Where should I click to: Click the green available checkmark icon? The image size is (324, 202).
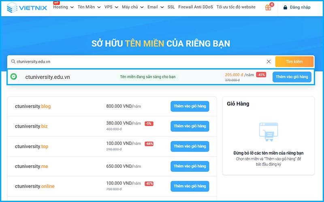point(14,77)
